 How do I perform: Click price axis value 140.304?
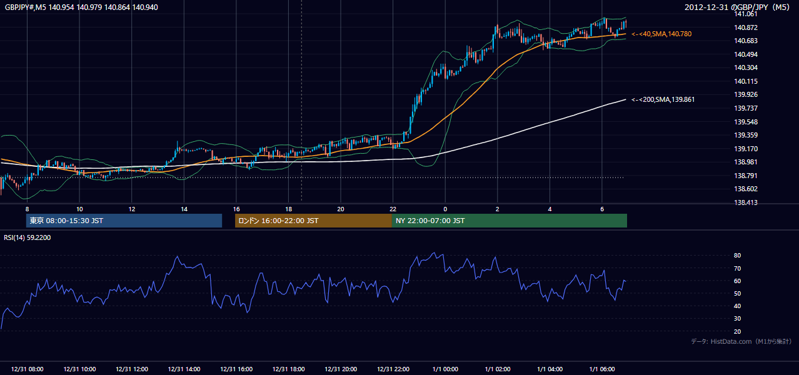(745, 67)
